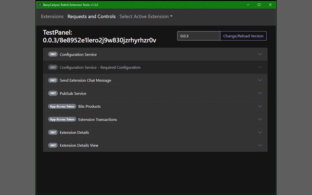Click 'Extension Transactions' section title
This screenshot has width=312, height=195.
pos(98,119)
